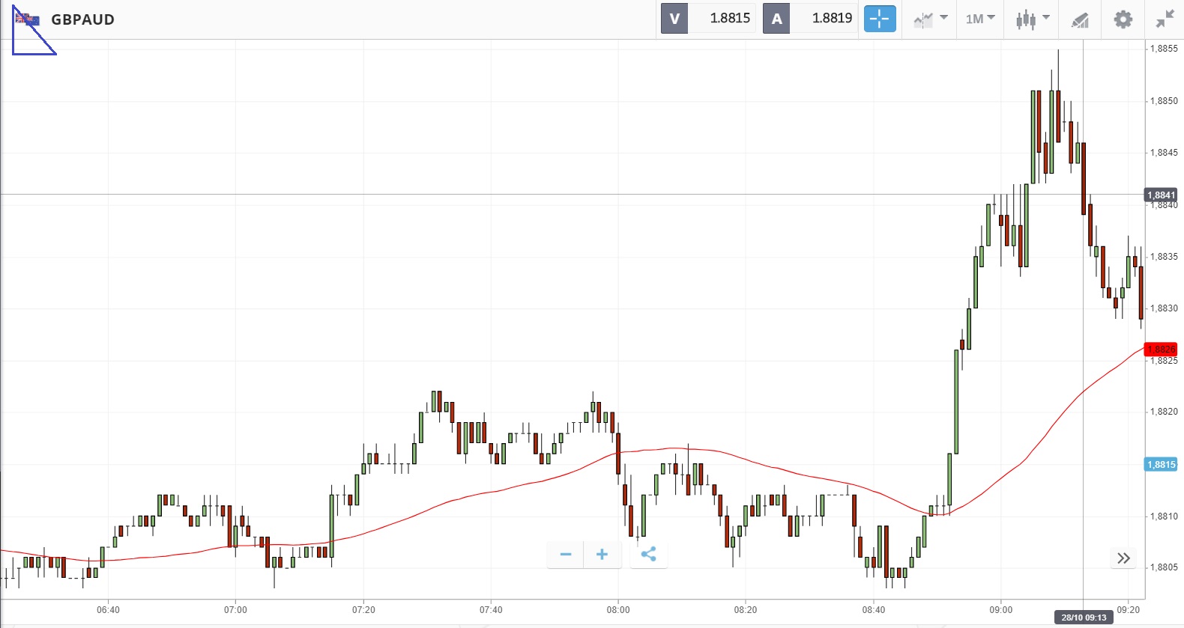Click the sell price 1.8815
Viewport: 1184px width, 628px height.
pyautogui.click(x=729, y=19)
